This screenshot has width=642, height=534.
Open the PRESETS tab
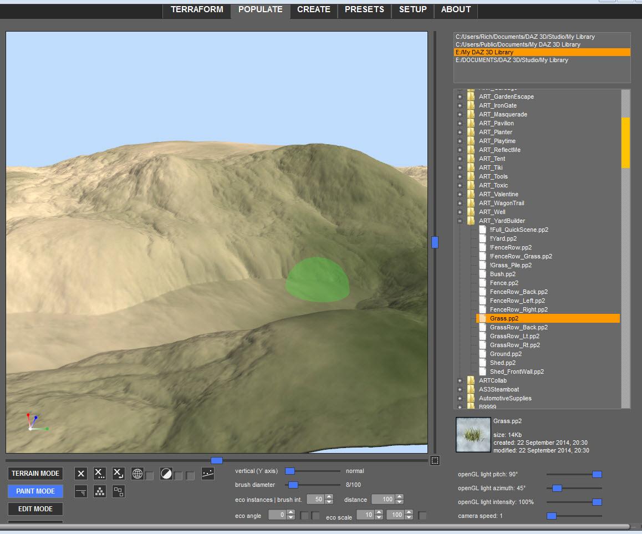364,9
